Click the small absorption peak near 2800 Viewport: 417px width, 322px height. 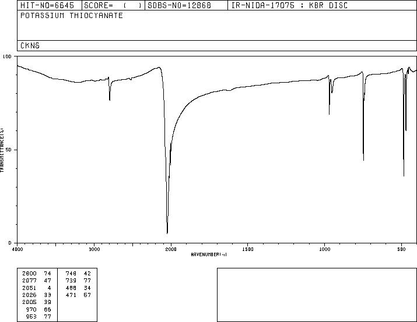[x=110, y=100]
